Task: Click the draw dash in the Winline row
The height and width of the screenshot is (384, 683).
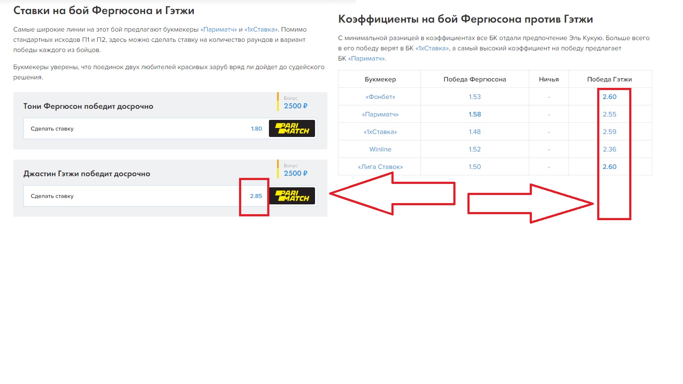Action: pos(549,150)
